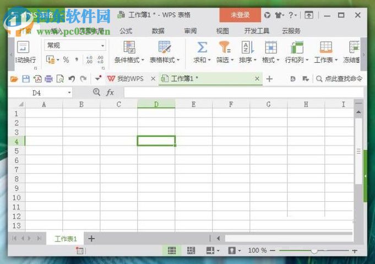Close the 我的WPS tab
Image resolution: width=375 pixels, height=264 pixels.
153,79
